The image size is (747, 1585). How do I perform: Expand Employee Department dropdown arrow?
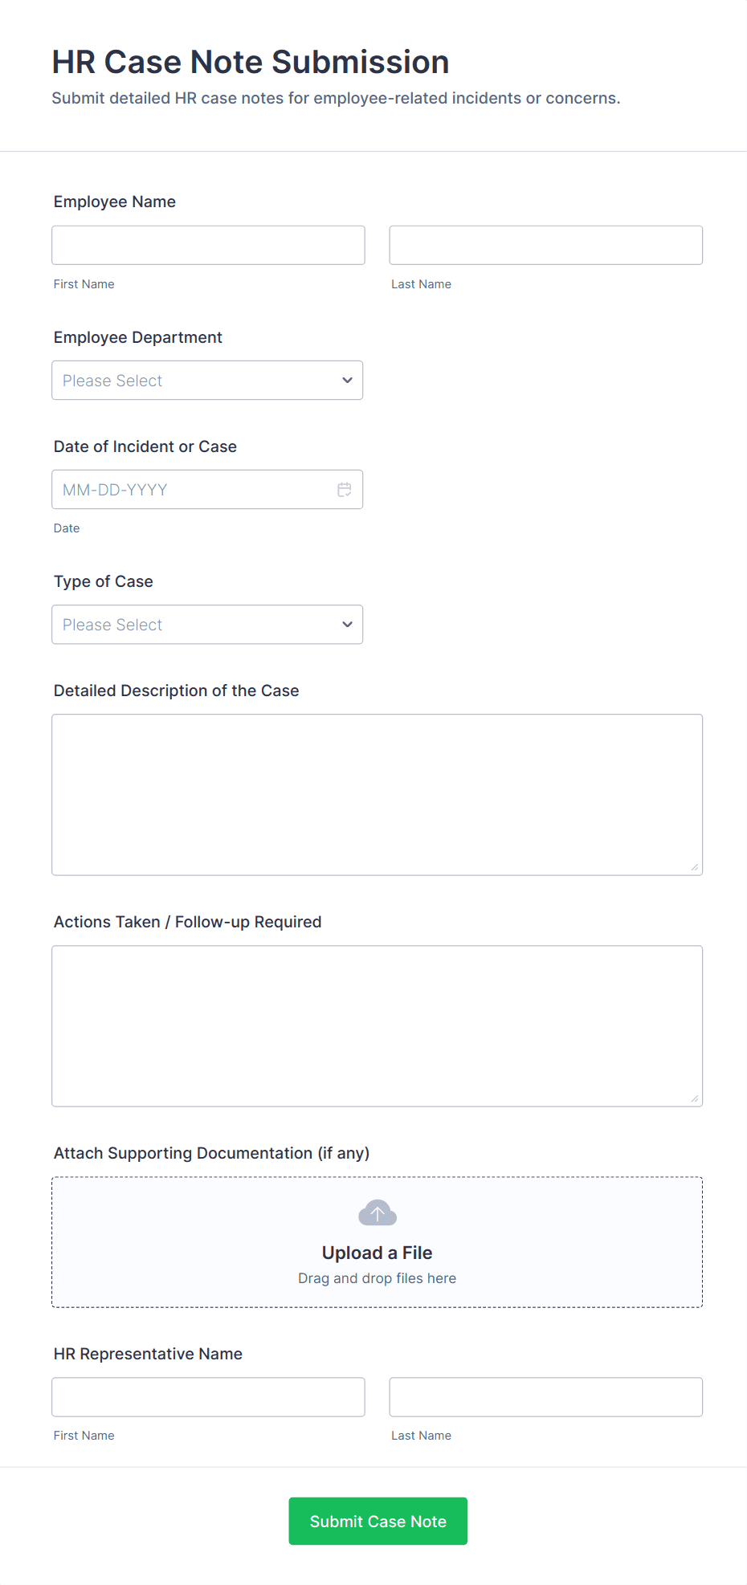[347, 381]
